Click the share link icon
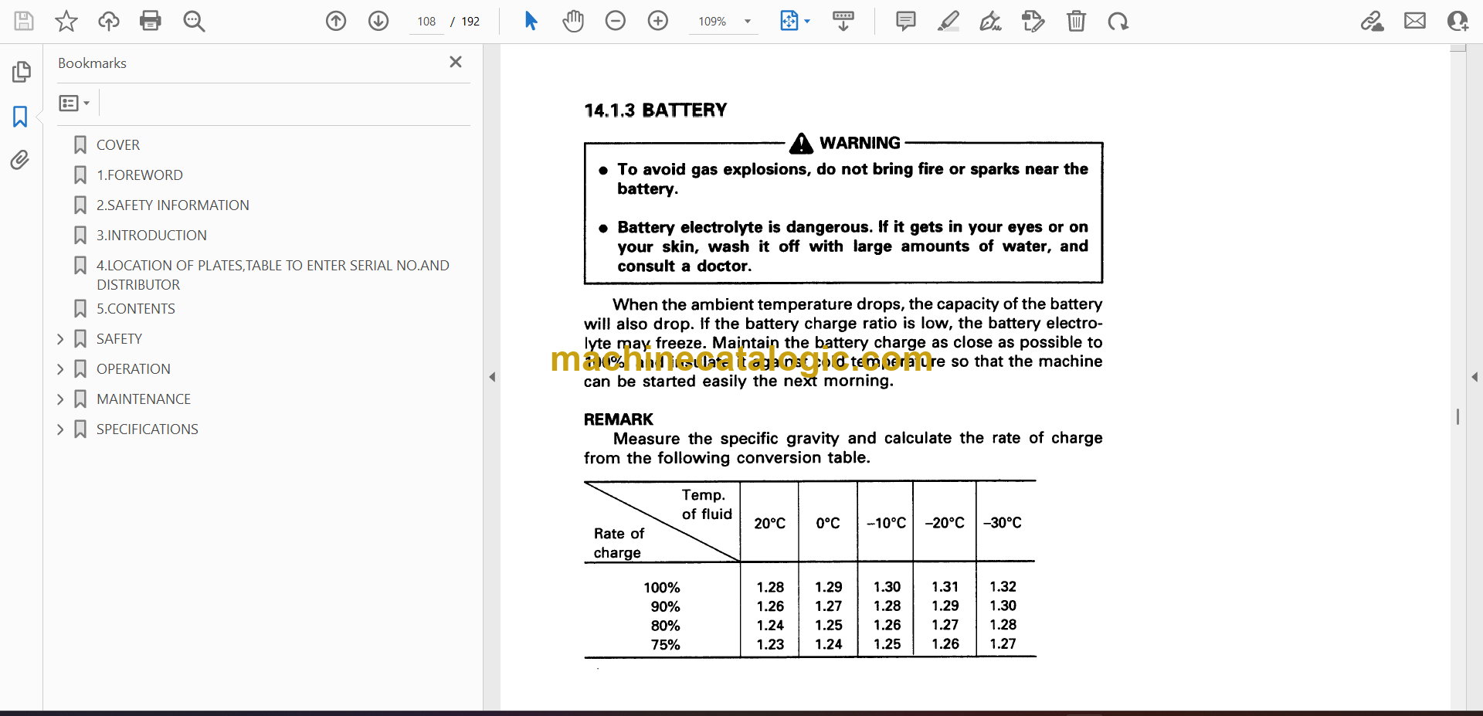Viewport: 1483px width, 716px height. [x=1373, y=21]
